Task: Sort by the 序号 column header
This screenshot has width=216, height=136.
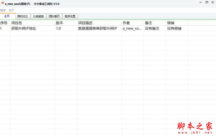Action: pos(4,23)
